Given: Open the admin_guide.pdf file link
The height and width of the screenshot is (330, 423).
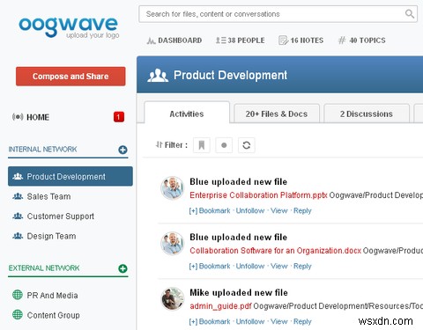Looking at the screenshot, I should [x=220, y=306].
